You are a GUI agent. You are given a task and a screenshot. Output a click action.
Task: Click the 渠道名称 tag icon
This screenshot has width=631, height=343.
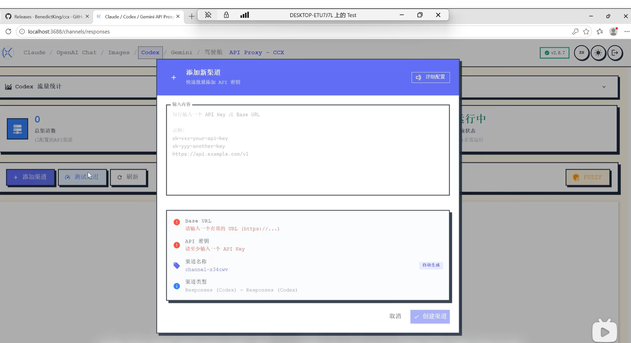coord(177,265)
